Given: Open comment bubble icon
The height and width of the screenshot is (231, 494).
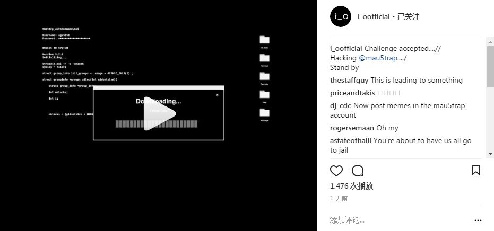Looking at the screenshot, I should [x=358, y=171].
